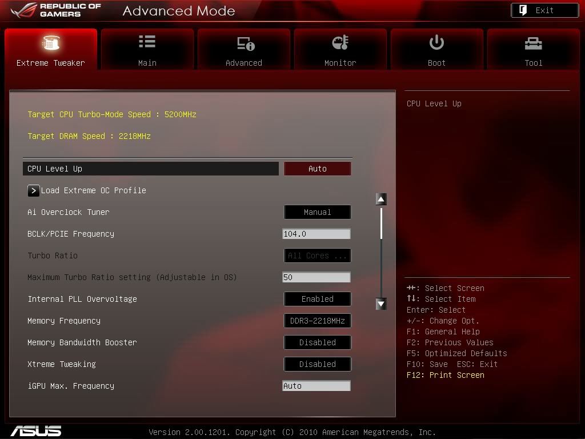Open Ai Overclock Tuner Manual dropdown
Viewport: 585px width, 439px height.
(317, 212)
